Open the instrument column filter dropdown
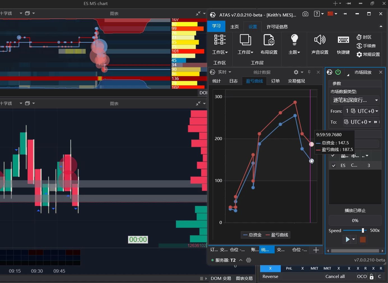This screenshot has height=283, width=388. point(367,156)
